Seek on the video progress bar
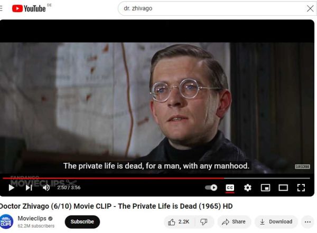The width and height of the screenshot is (317, 233). pyautogui.click(x=156, y=178)
